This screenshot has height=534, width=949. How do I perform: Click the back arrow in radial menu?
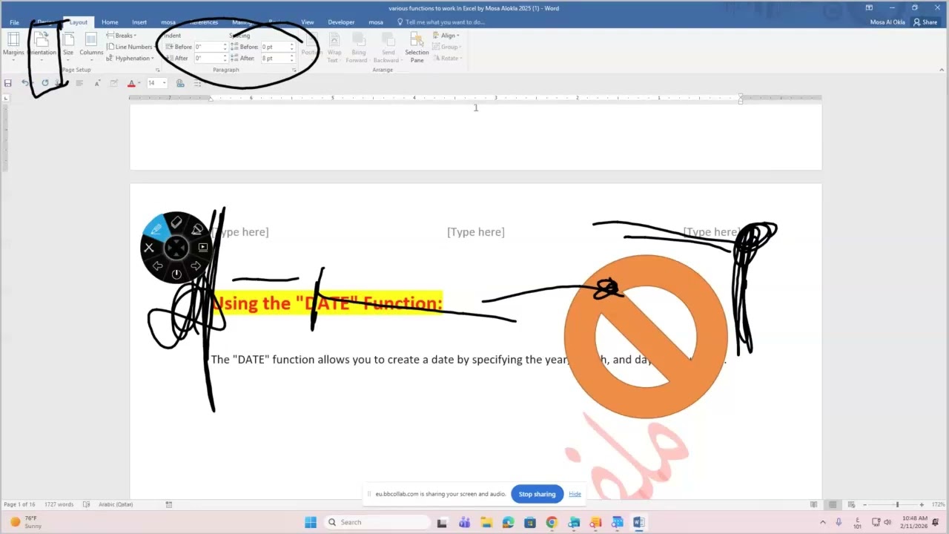tap(157, 266)
